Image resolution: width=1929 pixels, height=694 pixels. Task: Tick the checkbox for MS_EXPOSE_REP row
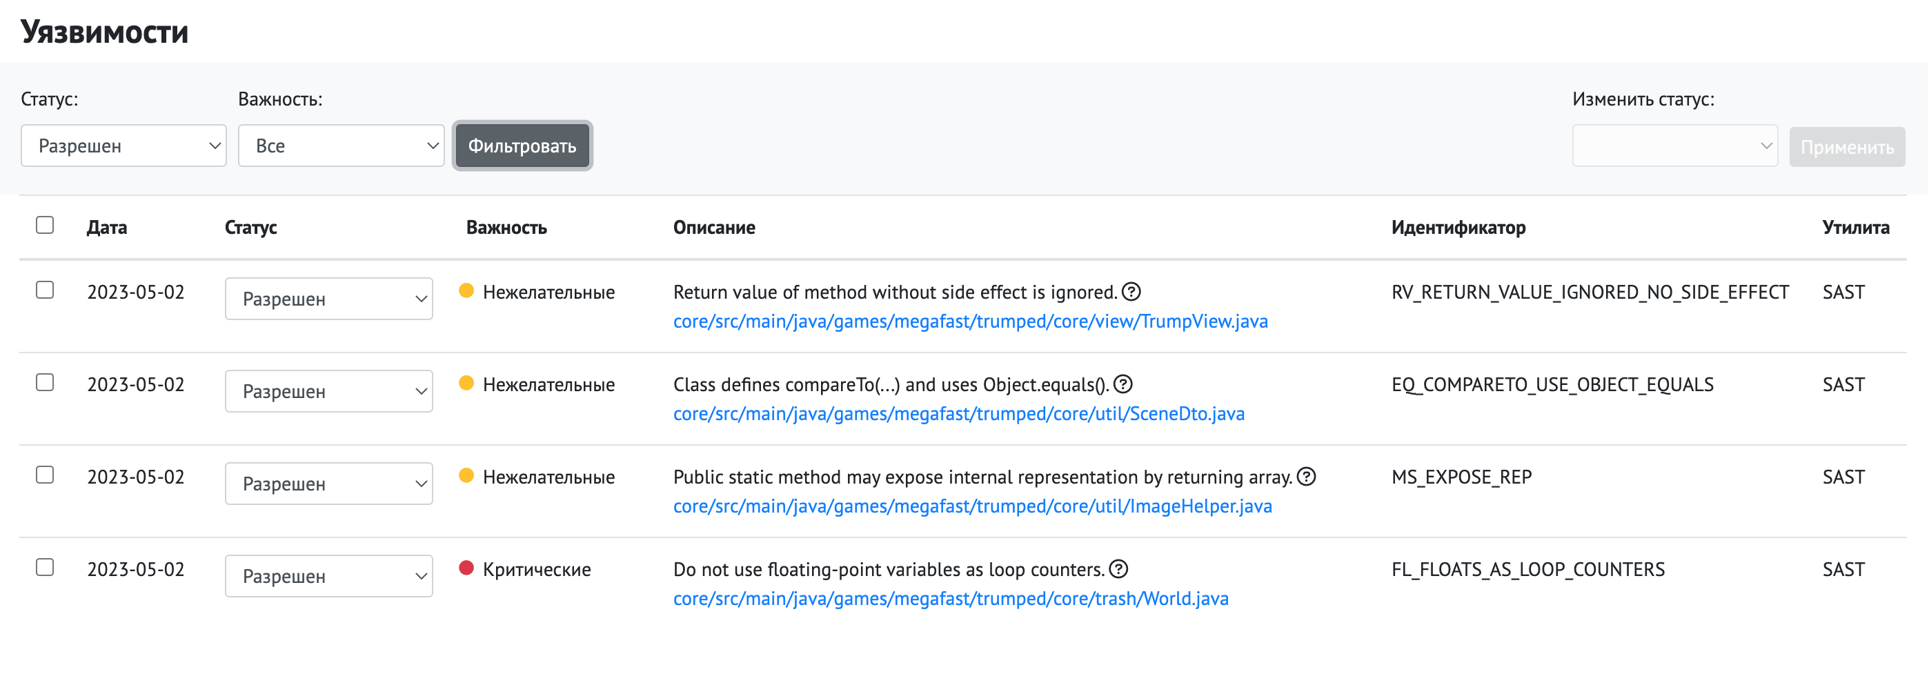click(45, 475)
